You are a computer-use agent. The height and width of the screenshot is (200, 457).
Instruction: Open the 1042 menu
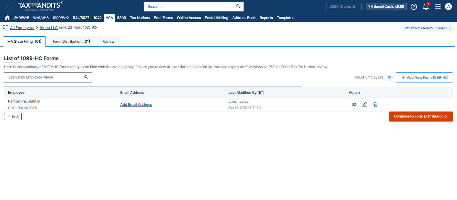click(x=97, y=18)
